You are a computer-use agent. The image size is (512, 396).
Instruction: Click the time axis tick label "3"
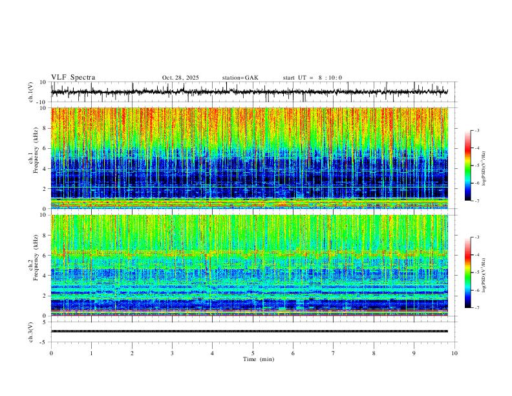[x=172, y=353]
